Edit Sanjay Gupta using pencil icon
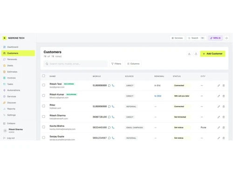The image size is (233, 174). [x=219, y=138]
